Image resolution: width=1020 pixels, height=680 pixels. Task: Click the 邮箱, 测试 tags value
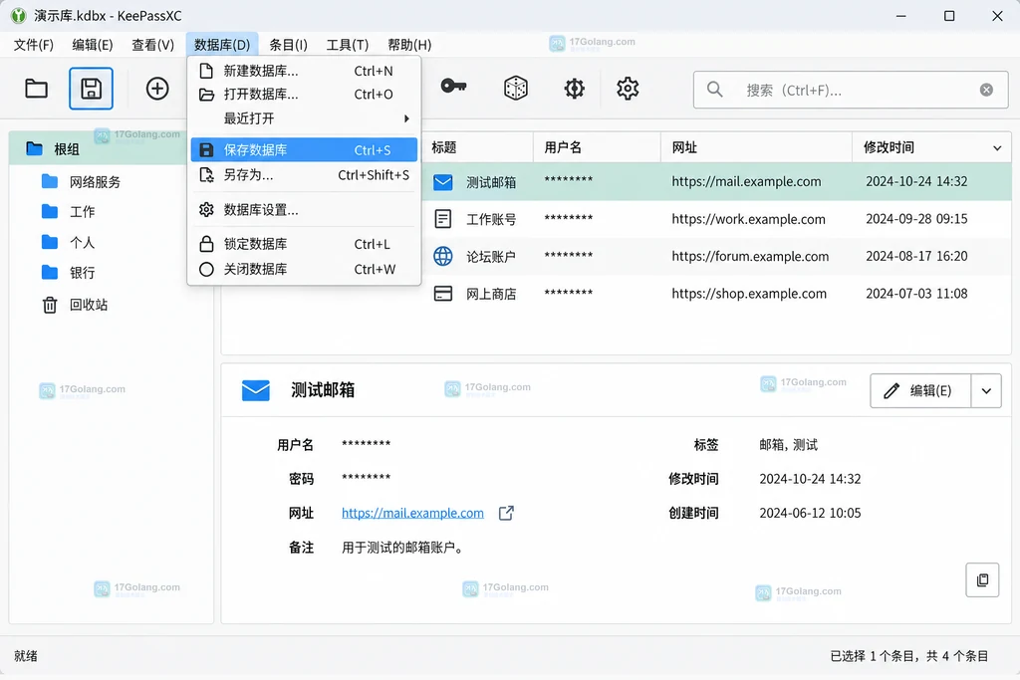[789, 445]
